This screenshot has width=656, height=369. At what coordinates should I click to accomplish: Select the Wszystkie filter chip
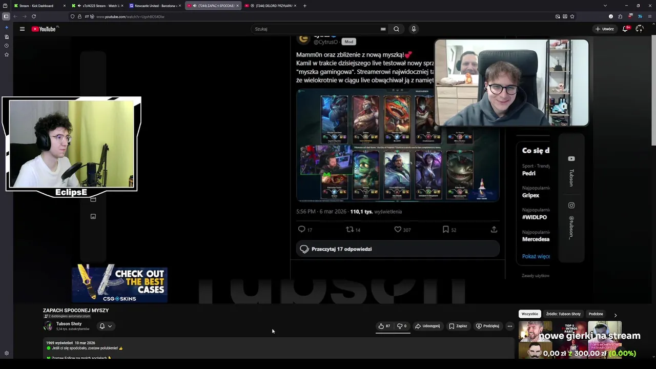pyautogui.click(x=529, y=314)
